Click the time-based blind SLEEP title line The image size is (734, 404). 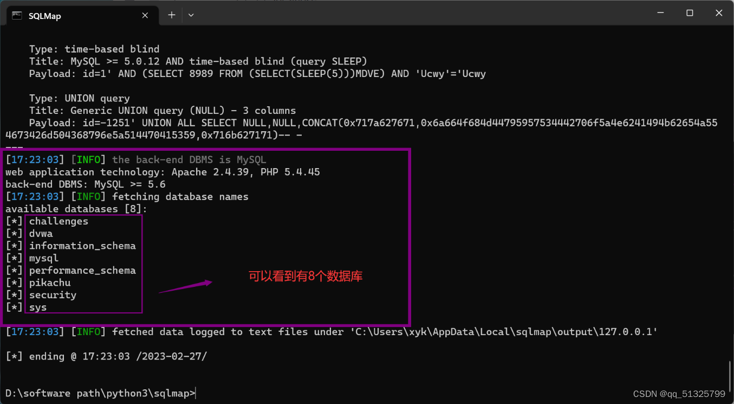(x=198, y=61)
